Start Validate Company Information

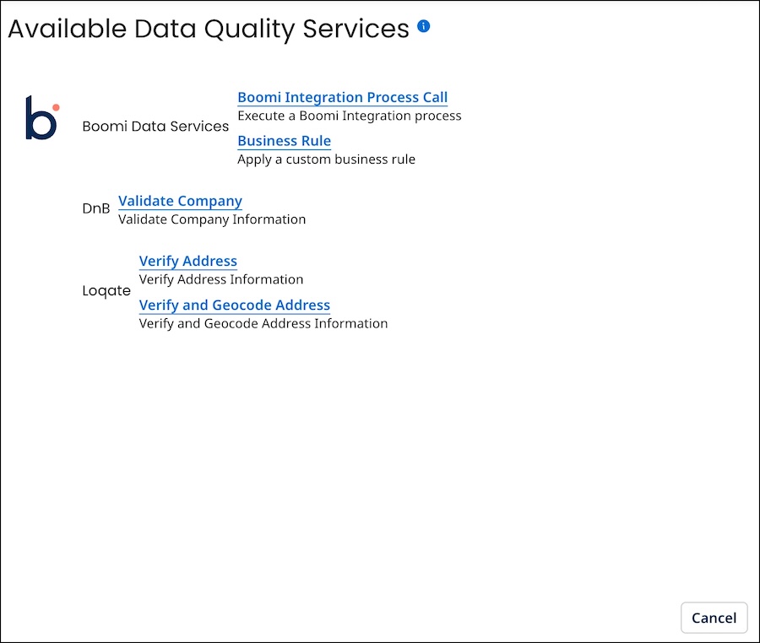coord(180,201)
